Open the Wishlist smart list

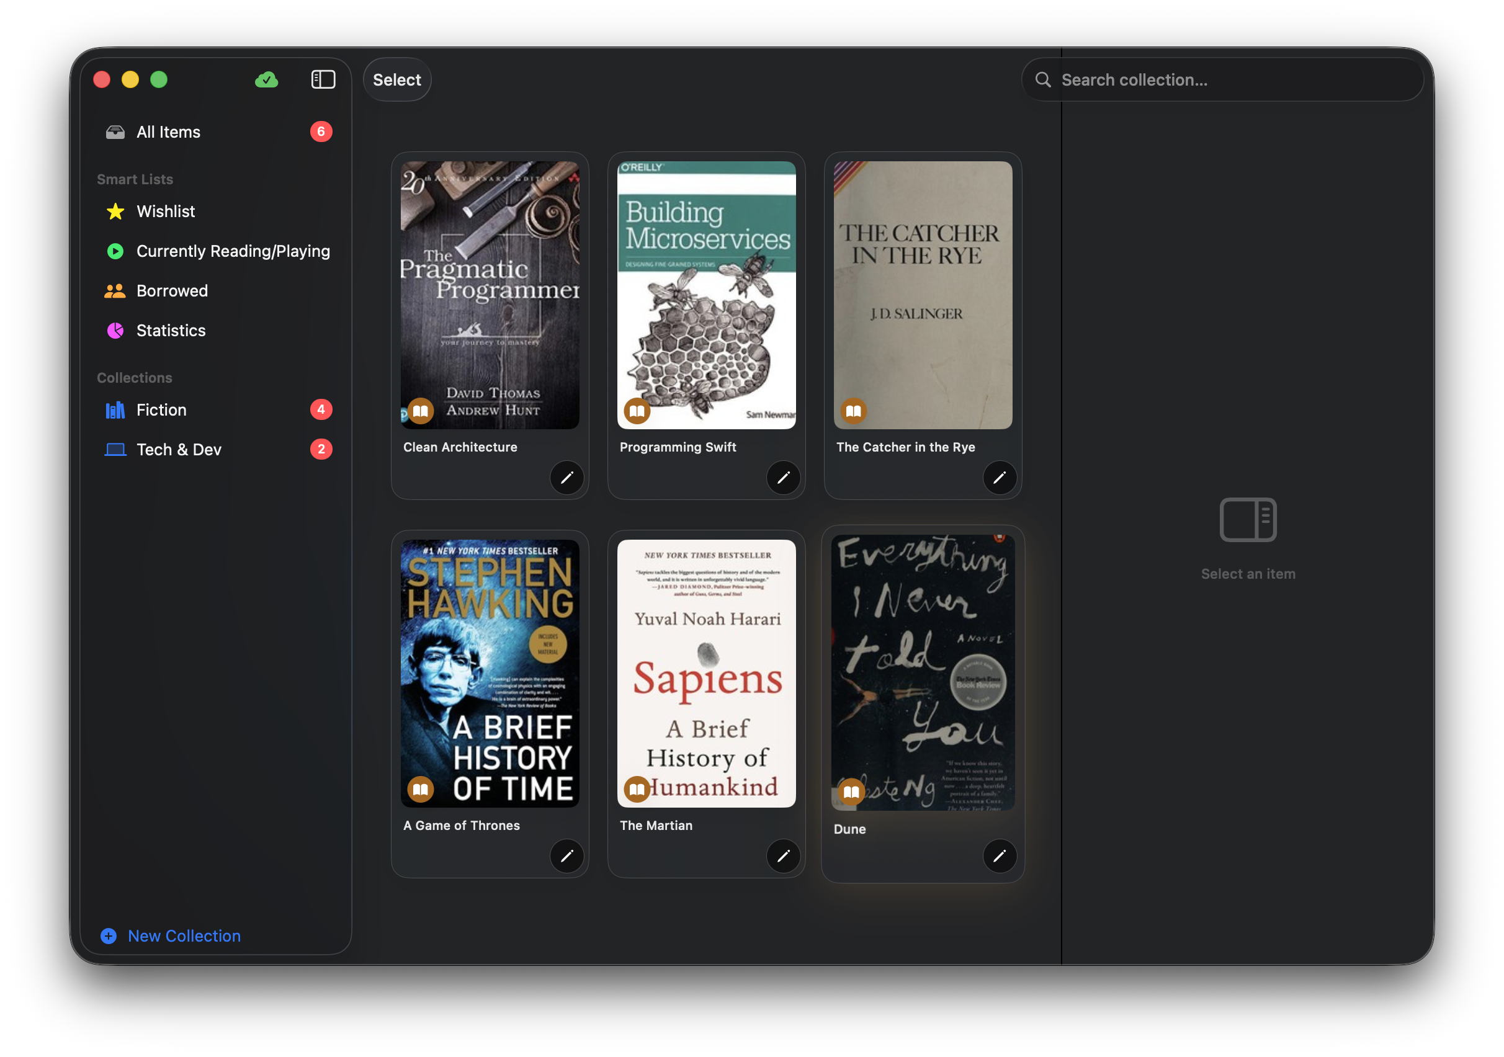point(216,212)
